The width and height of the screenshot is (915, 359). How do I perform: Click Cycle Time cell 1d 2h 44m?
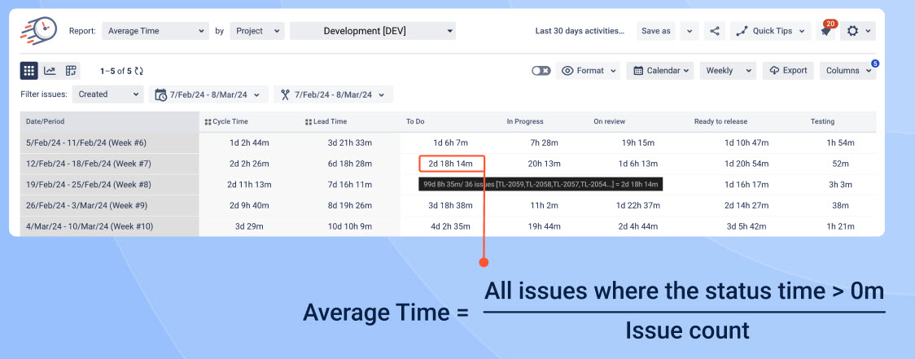click(249, 142)
